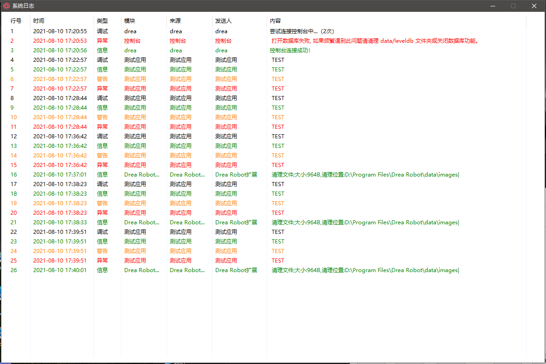546x364 pixels.
Task: Minimize the 系统日志 window
Action: (x=492, y=6)
